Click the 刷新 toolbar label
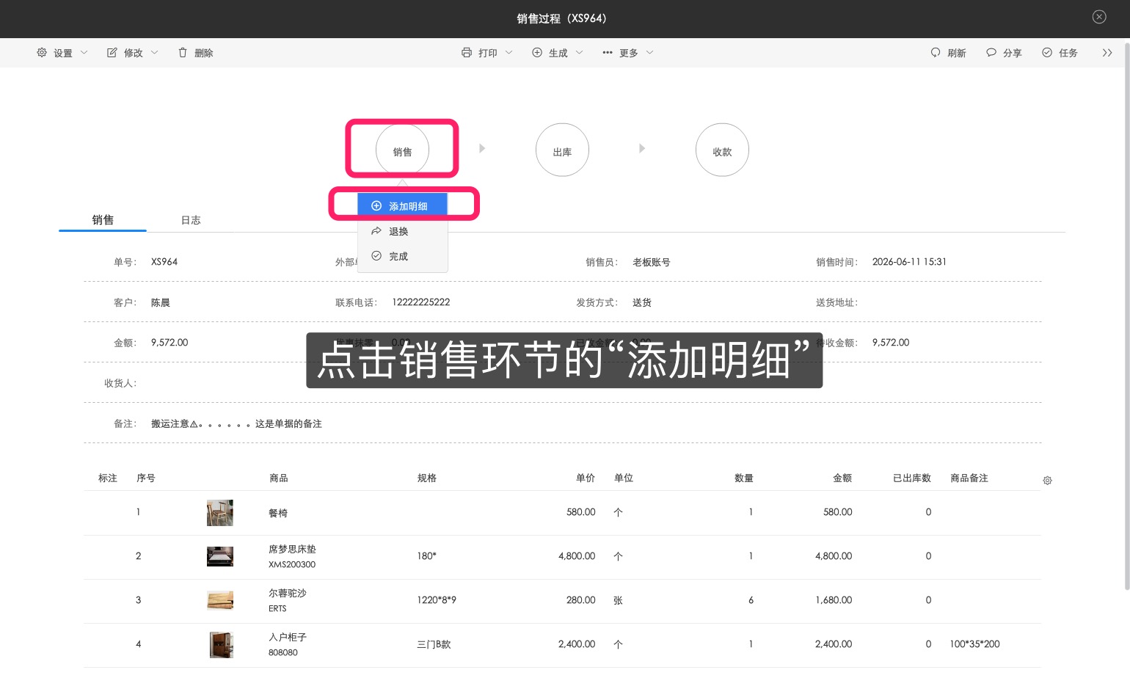 957,54
